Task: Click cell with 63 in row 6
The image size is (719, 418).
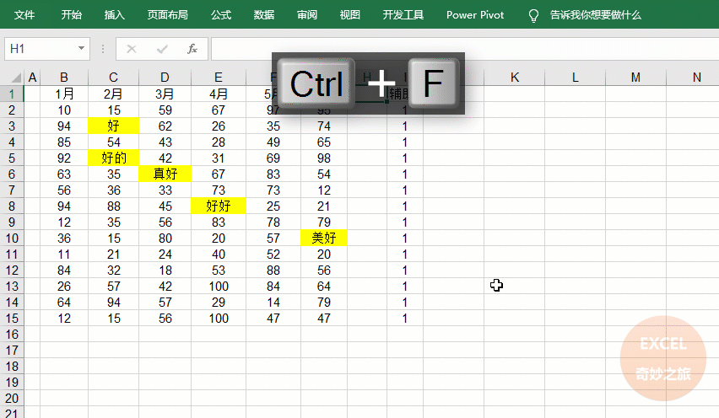Action: pos(64,174)
